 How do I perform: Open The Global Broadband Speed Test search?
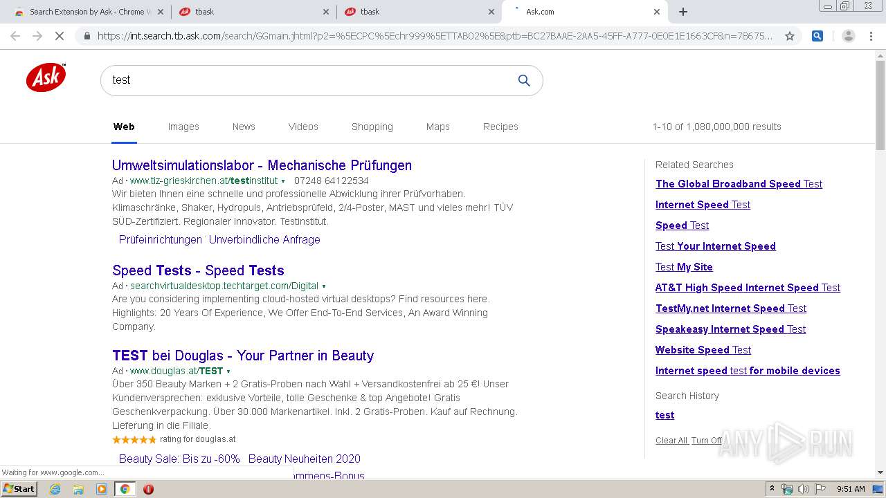[x=739, y=184]
